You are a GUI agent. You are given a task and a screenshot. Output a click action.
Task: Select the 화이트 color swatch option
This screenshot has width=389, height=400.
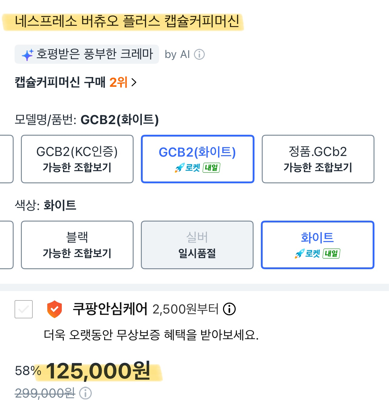pyautogui.click(x=317, y=245)
